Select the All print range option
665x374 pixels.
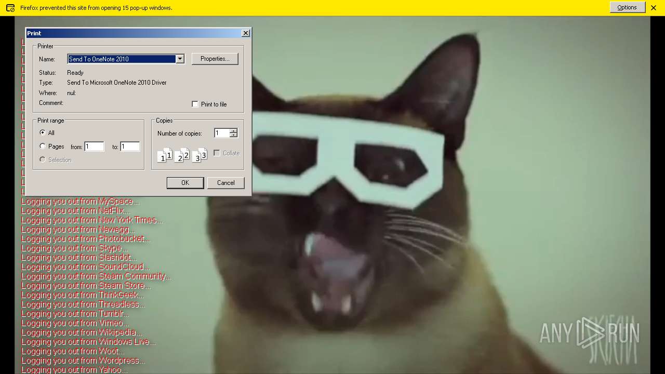(x=43, y=132)
